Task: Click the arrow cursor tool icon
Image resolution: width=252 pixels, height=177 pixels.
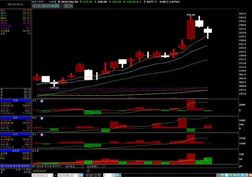Action: click(223, 175)
